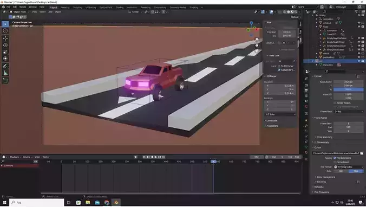Screen dimensions: 366x207
Task: Open the File Format FFmpeg Video dropdown
Action: coord(348,167)
